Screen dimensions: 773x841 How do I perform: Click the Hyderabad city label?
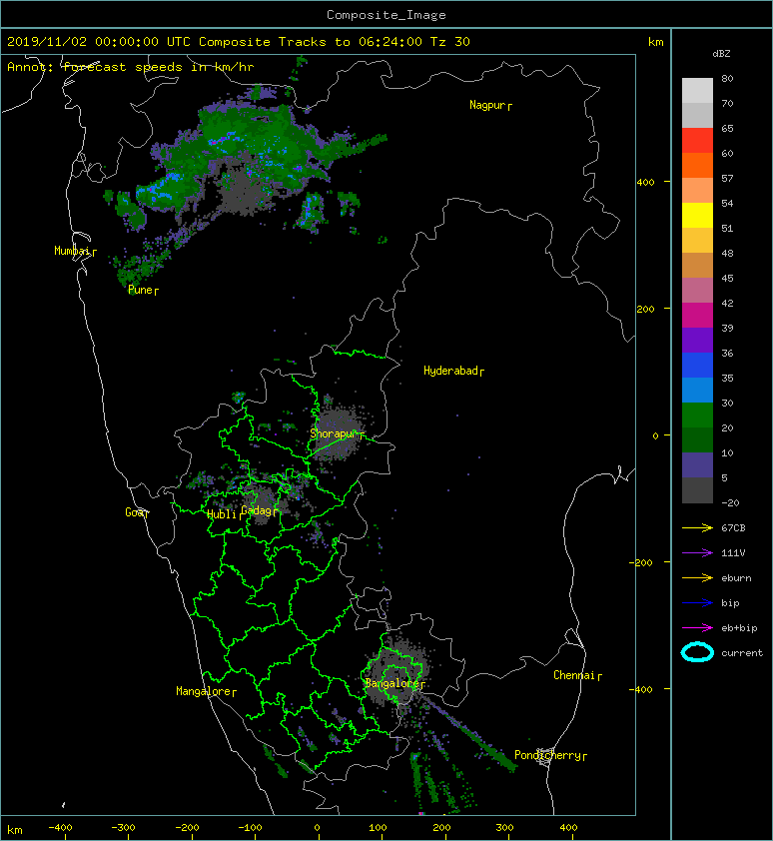(450, 371)
